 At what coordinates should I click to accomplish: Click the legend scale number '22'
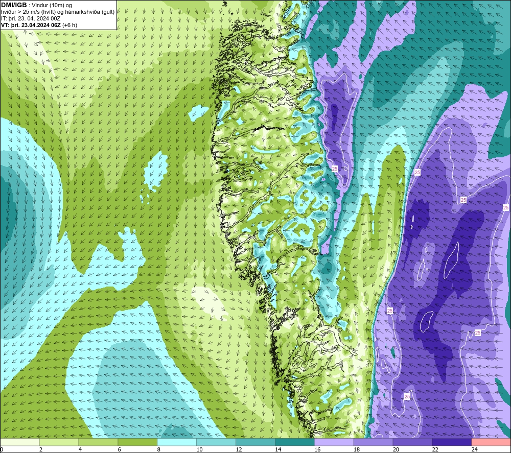click(435, 449)
